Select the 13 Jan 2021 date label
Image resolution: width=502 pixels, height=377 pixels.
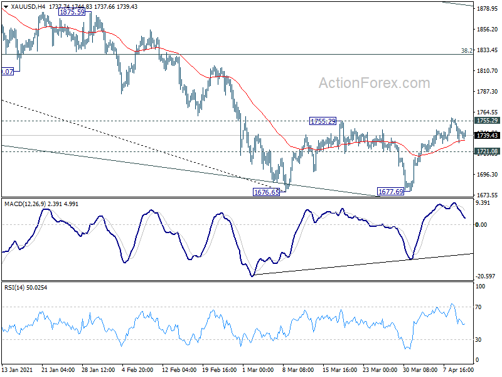(18, 369)
